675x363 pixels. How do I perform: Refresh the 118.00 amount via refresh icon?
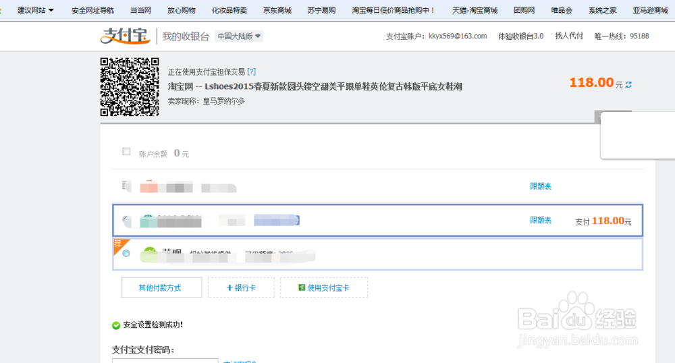tap(628, 85)
